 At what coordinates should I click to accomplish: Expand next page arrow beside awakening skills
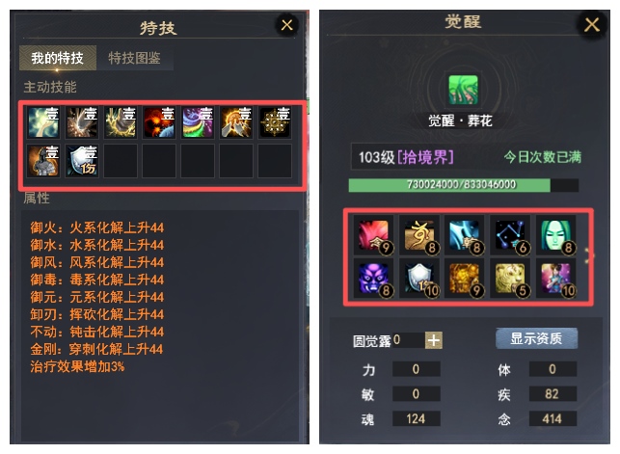coord(589,255)
